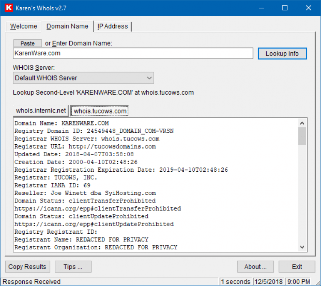Click the Creation Date line

click(76, 162)
